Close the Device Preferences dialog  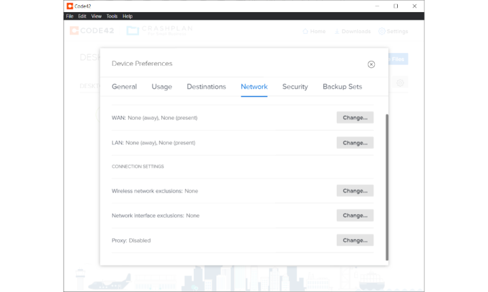[x=371, y=64]
